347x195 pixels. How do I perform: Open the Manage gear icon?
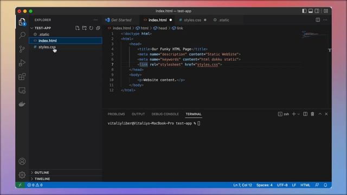(22, 175)
